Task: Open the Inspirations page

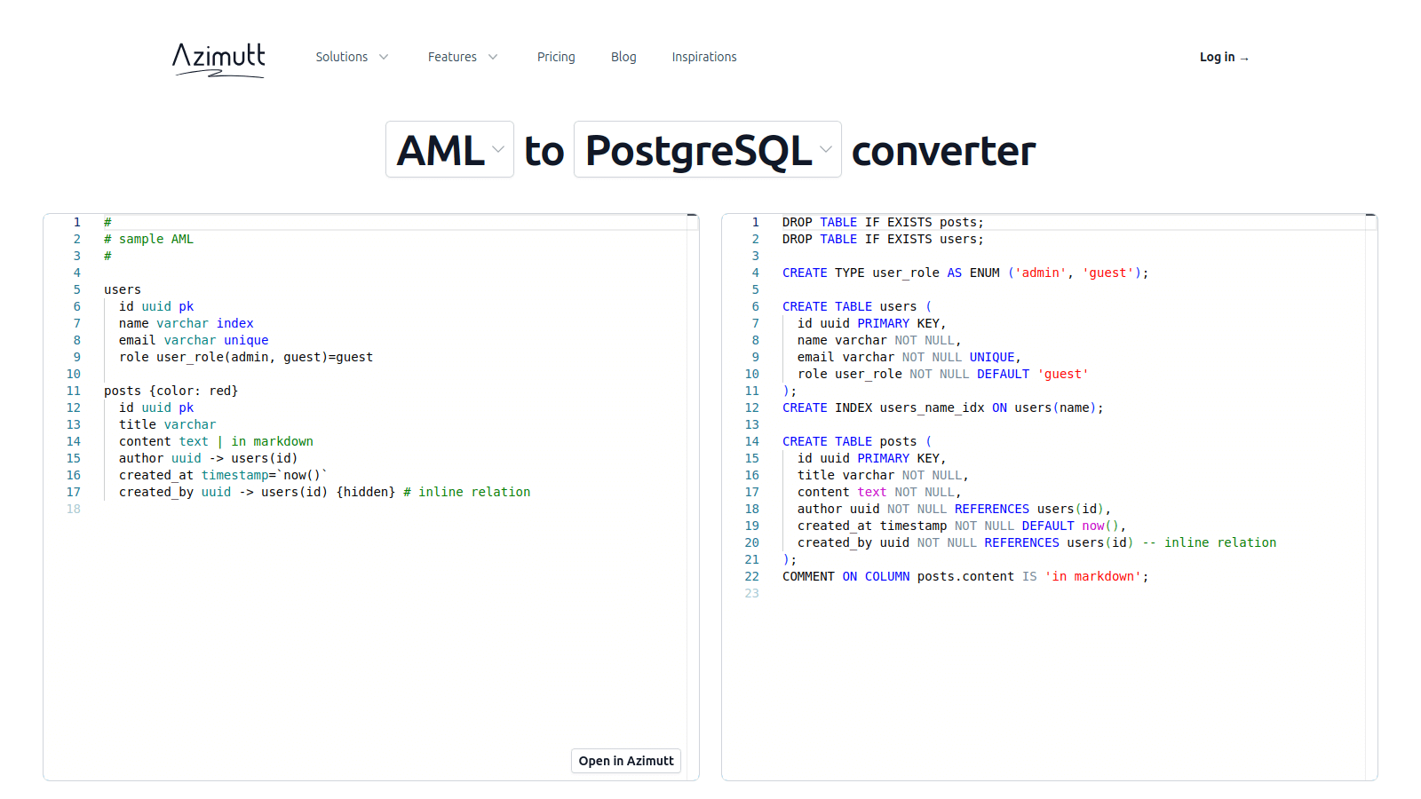Action: click(704, 57)
